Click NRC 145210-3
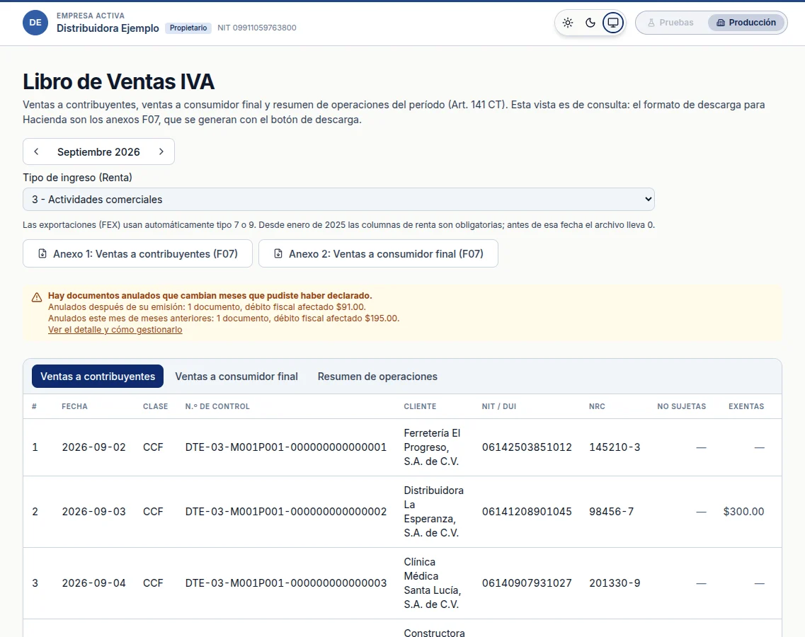This screenshot has width=805, height=637. (615, 447)
